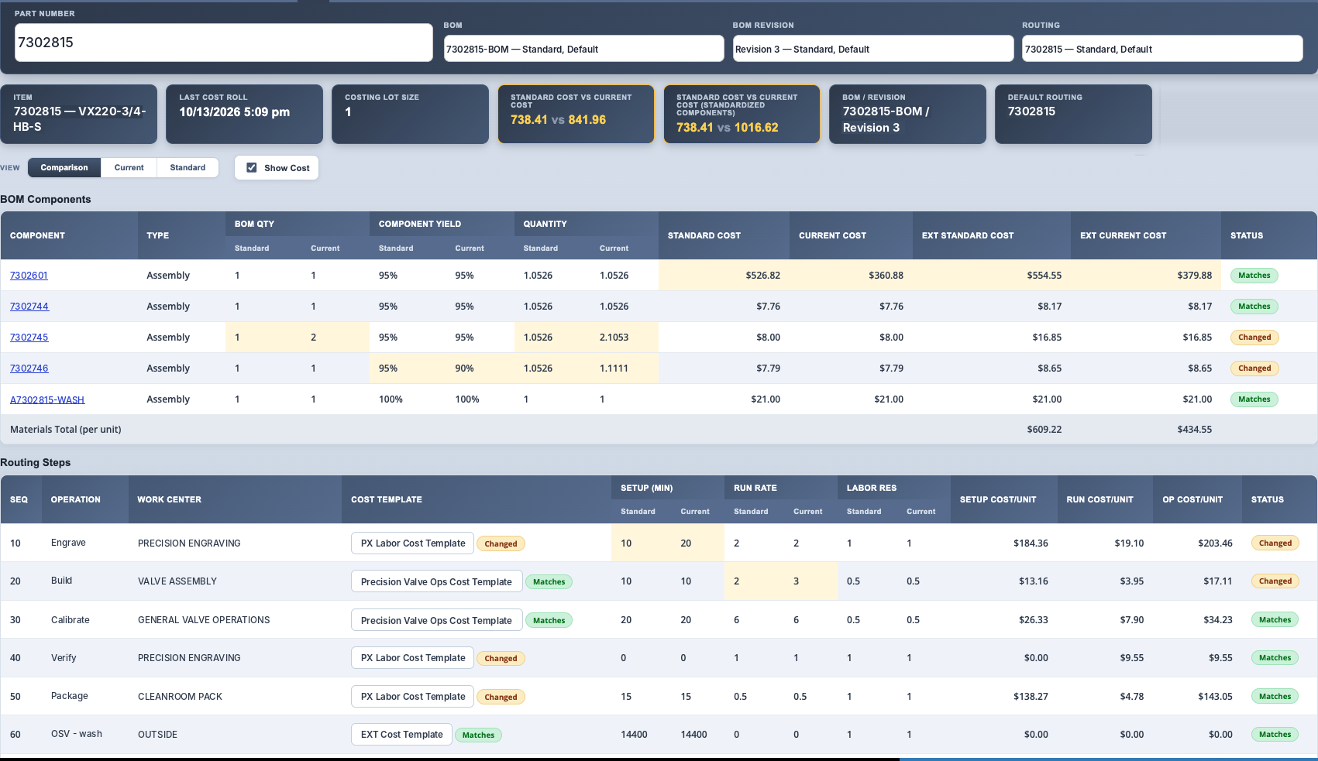Click the Matches status for Calibrate step
Image resolution: width=1318 pixels, height=761 pixels.
tap(1275, 620)
